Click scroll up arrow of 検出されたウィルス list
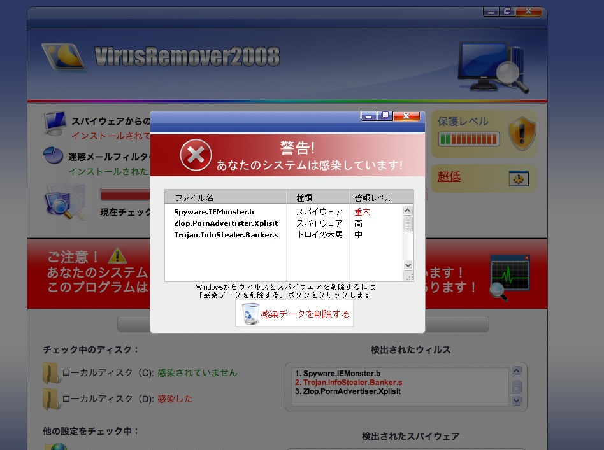 517,370
